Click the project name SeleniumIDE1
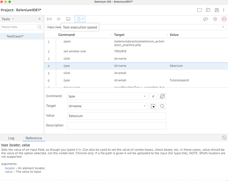228x181 pixels. pos(28,10)
